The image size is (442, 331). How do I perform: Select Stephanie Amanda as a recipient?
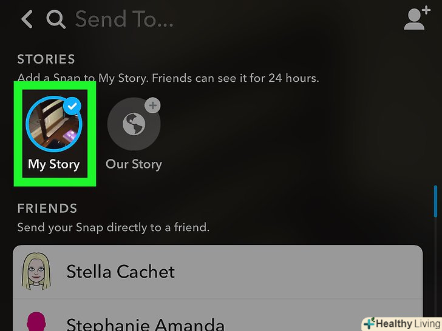click(x=217, y=315)
